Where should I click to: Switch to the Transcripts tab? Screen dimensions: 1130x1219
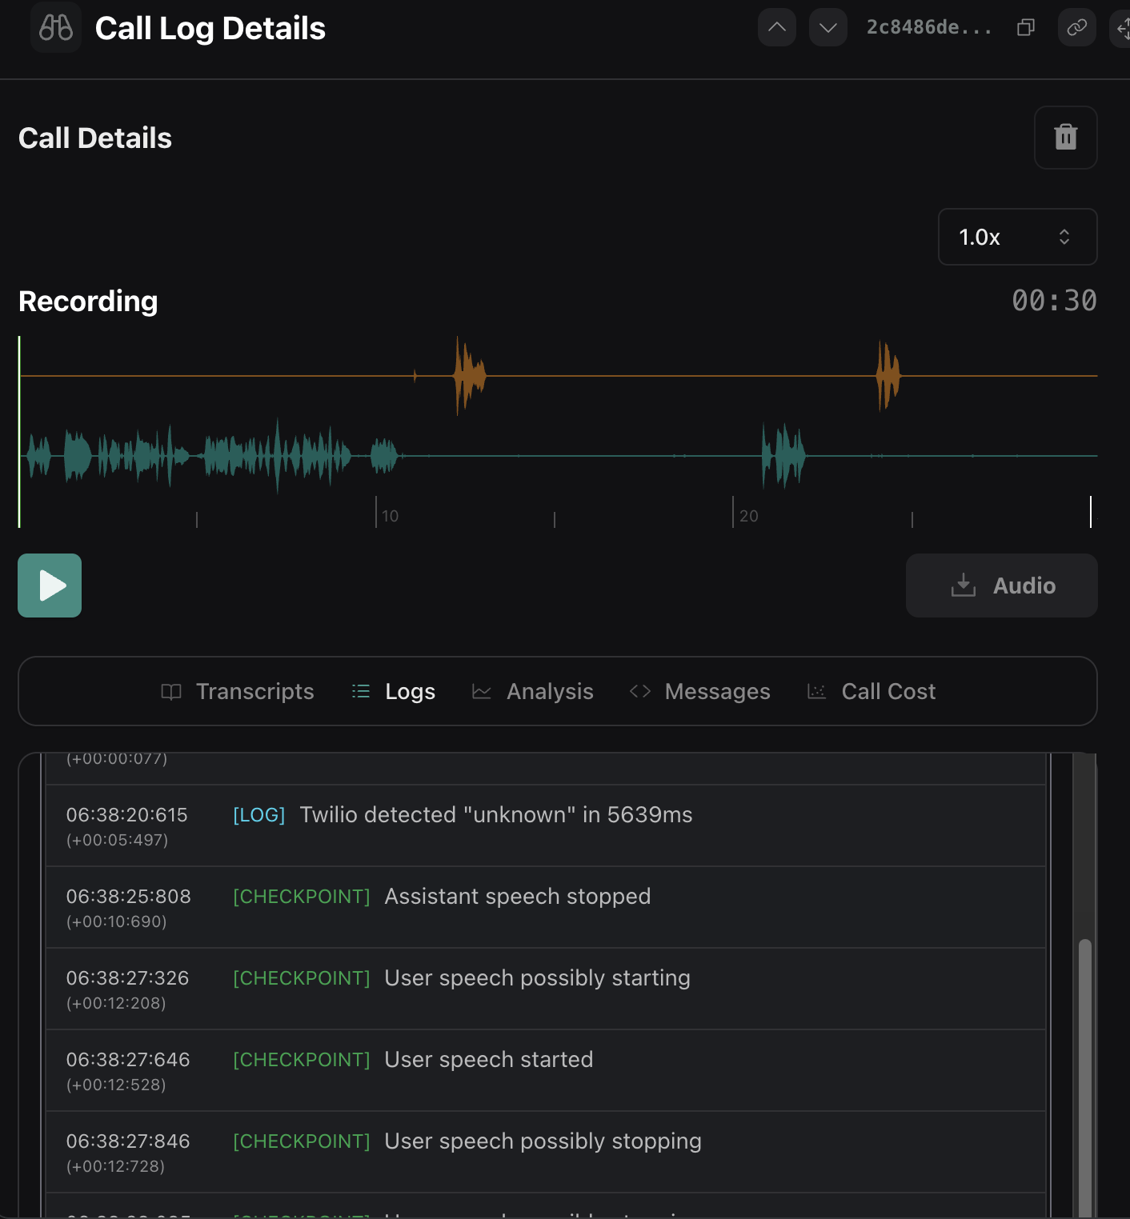(x=238, y=691)
